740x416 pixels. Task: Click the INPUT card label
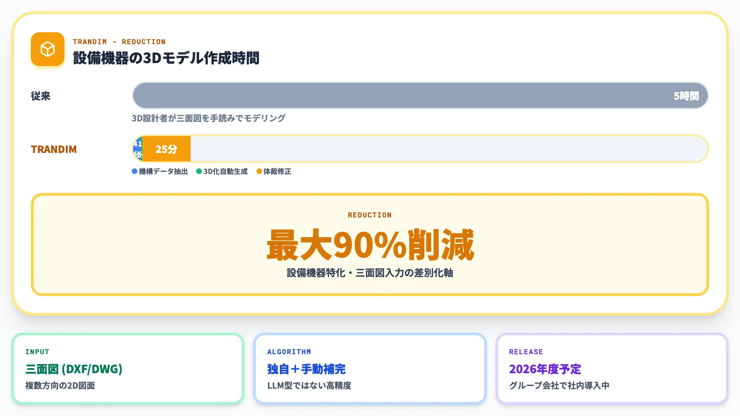pos(37,352)
